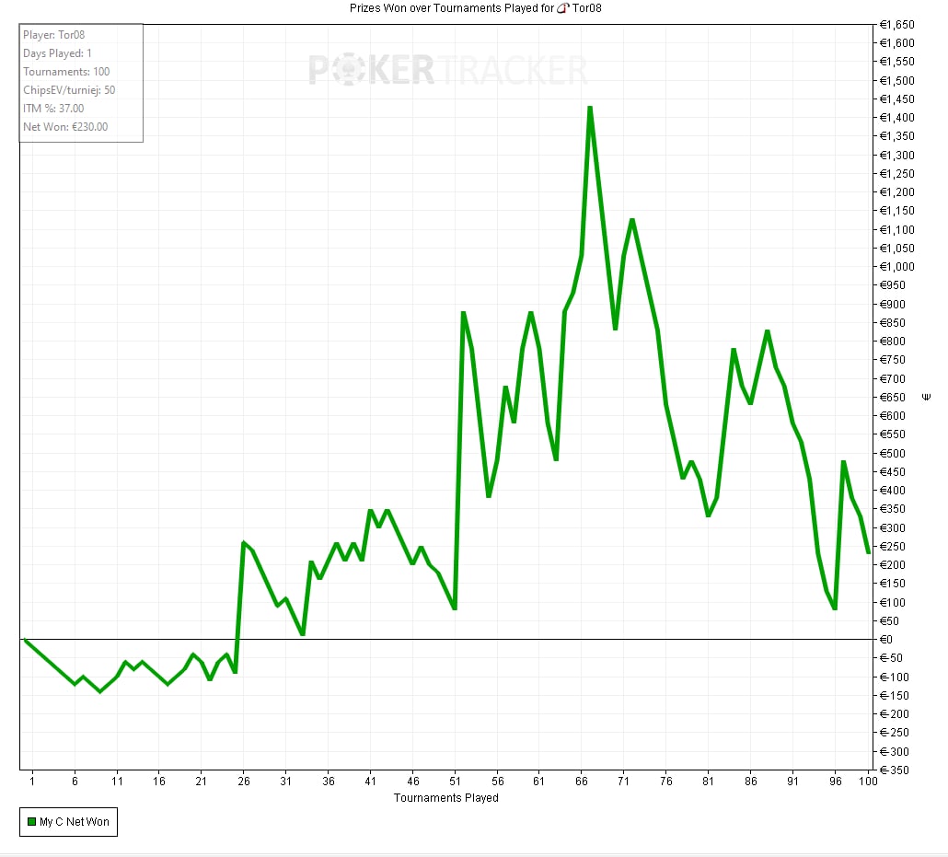Select the My C Net Won legend label
The width and height of the screenshot is (948, 857).
click(75, 822)
